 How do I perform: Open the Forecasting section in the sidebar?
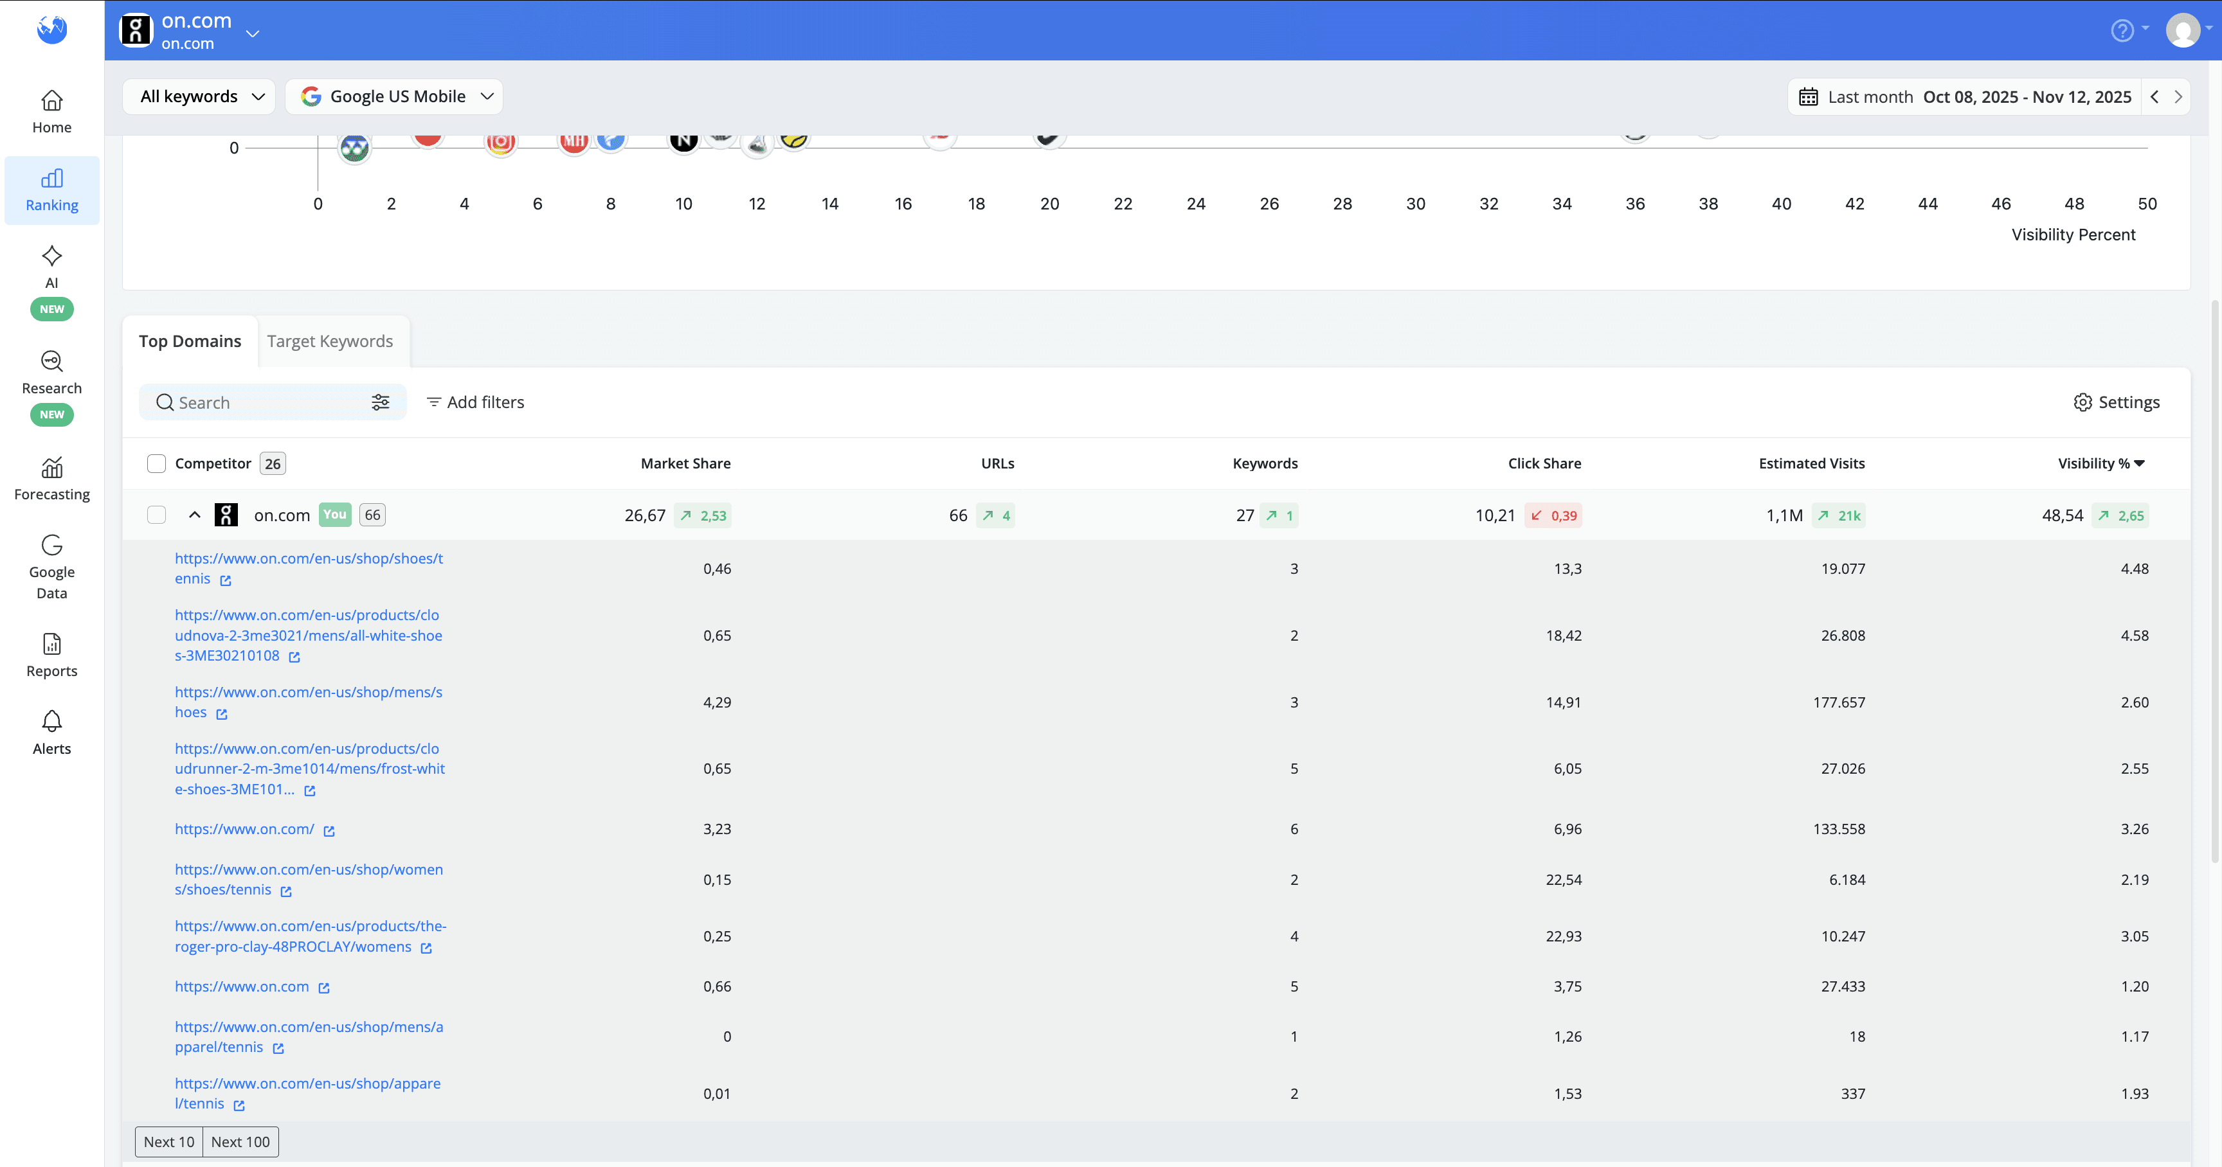51,478
